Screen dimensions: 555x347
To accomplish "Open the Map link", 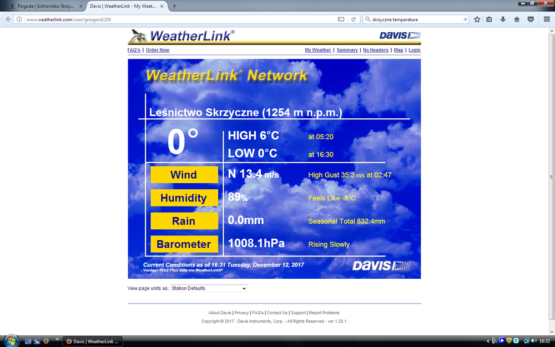I will (398, 50).
